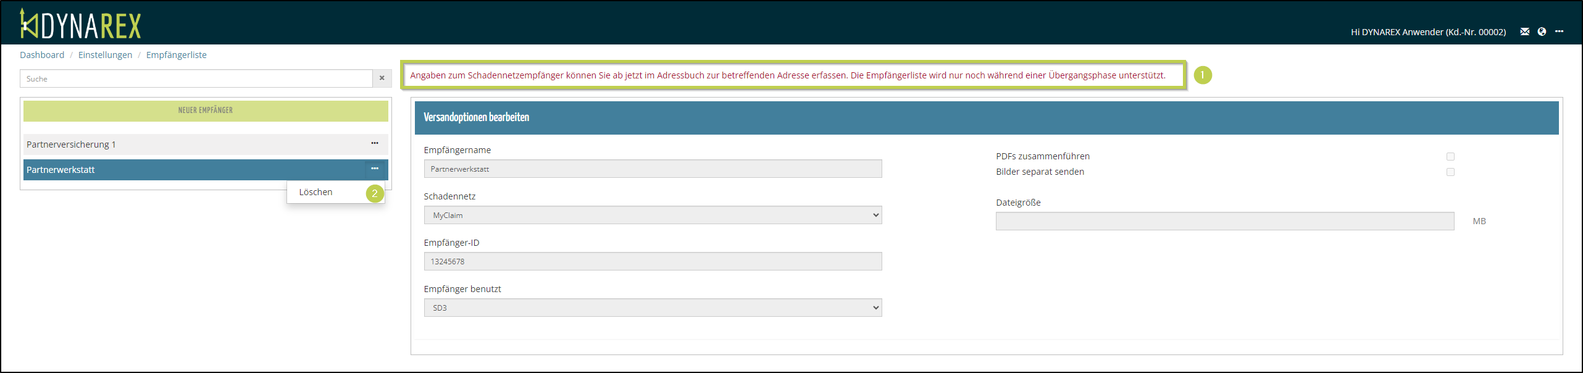Viewport: 1583px width, 373px height.
Task: Open the mail envelope icon
Action: click(1524, 31)
